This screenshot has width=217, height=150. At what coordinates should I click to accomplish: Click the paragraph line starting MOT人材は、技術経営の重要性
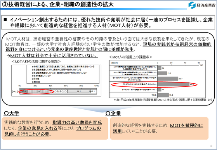(x=108, y=39)
